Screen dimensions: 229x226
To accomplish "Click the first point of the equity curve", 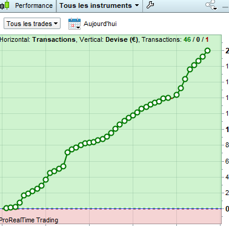I will point(6,208).
